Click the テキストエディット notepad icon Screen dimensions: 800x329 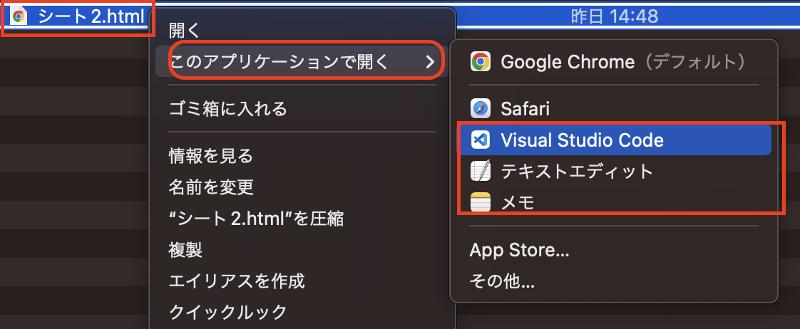[480, 171]
